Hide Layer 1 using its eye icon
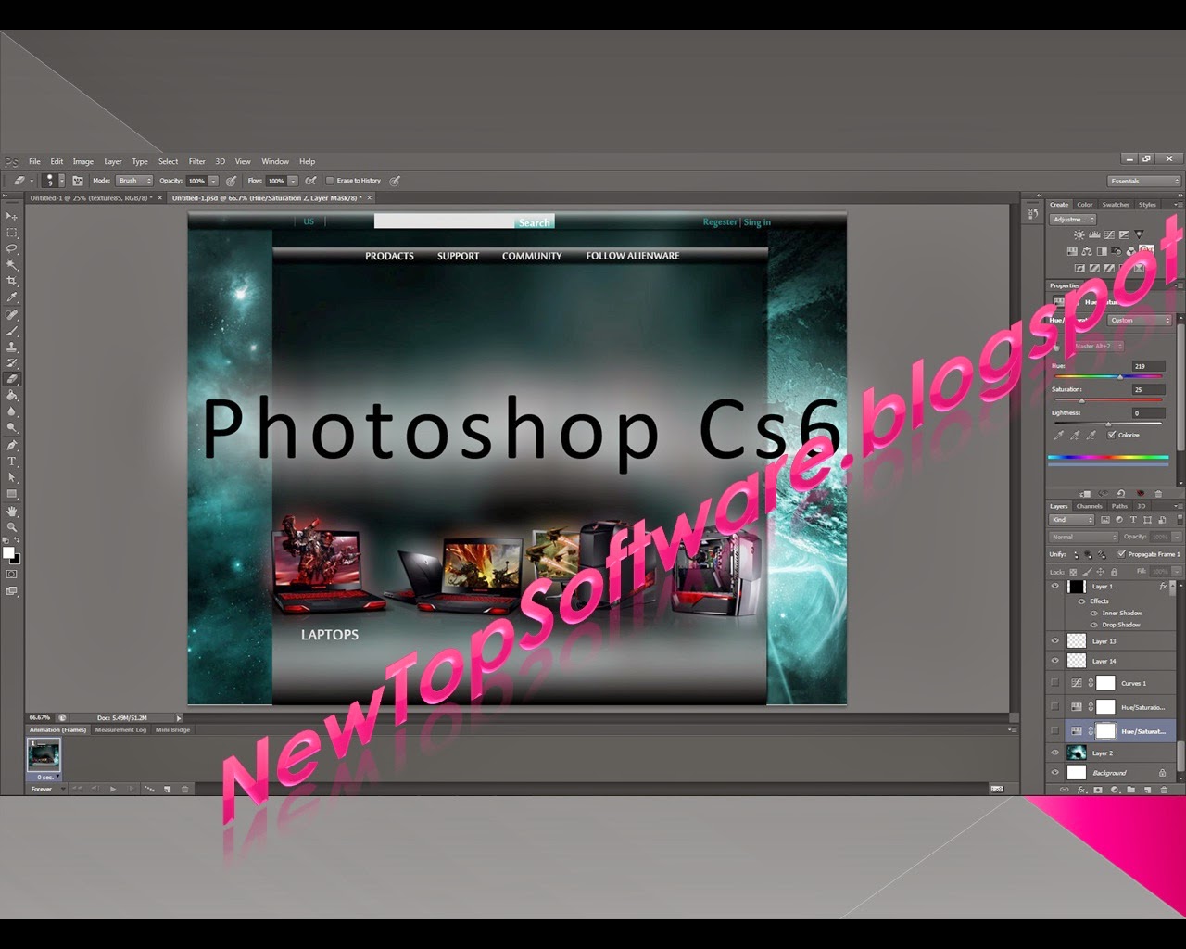The image size is (1186, 949). [1054, 587]
